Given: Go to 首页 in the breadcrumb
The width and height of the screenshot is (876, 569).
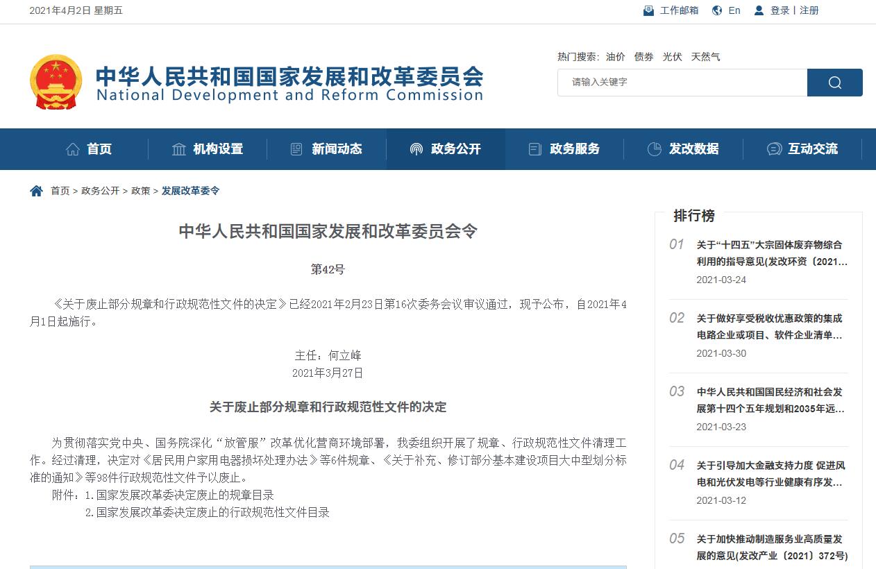Looking at the screenshot, I should click(60, 191).
